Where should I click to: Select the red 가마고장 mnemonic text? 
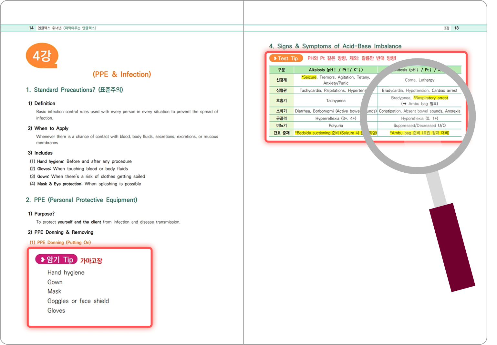tap(91, 261)
